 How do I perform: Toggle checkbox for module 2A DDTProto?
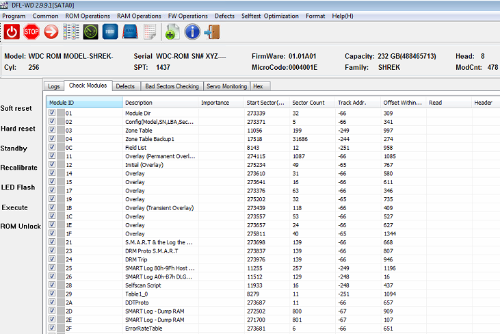(52, 302)
